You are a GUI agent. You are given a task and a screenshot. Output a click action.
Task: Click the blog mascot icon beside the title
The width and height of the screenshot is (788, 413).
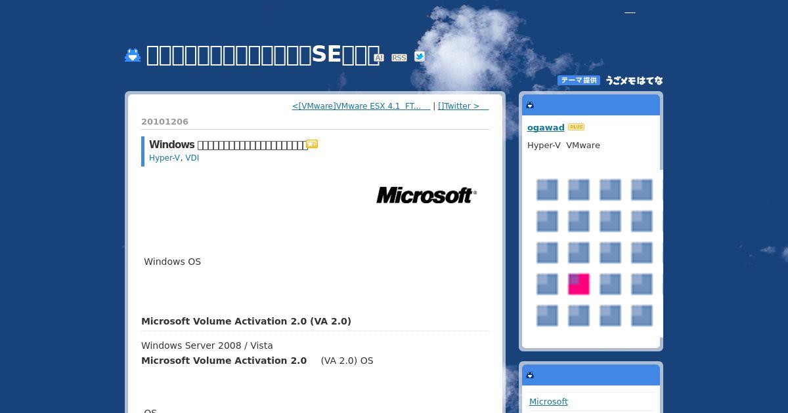pyautogui.click(x=133, y=55)
